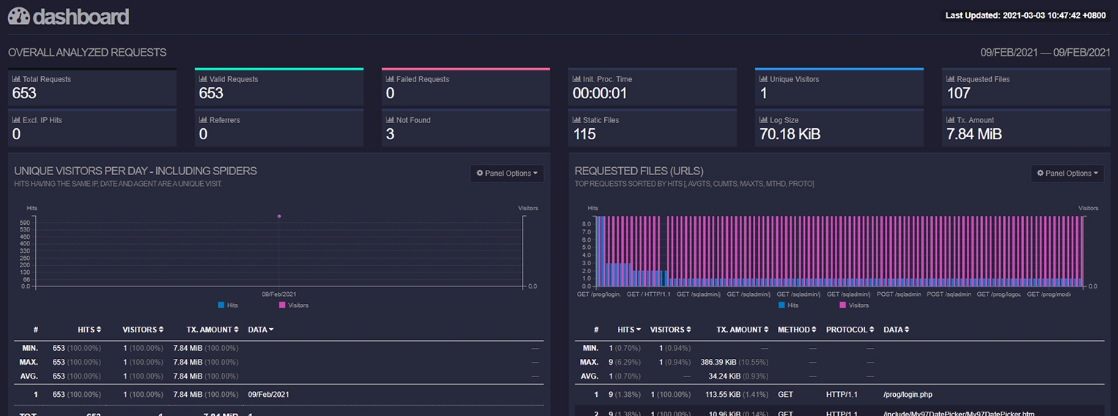Screen dimensions: 1118x416
Task: Sort Requested Files table by Hits
Action: (629, 330)
